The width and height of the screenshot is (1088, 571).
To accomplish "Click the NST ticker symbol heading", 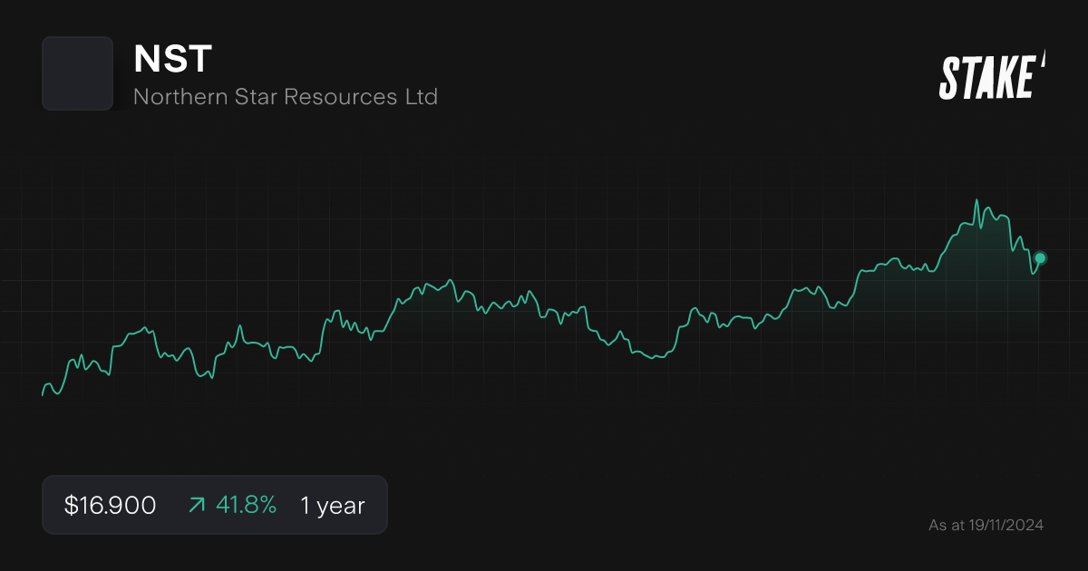I will coord(173,60).
